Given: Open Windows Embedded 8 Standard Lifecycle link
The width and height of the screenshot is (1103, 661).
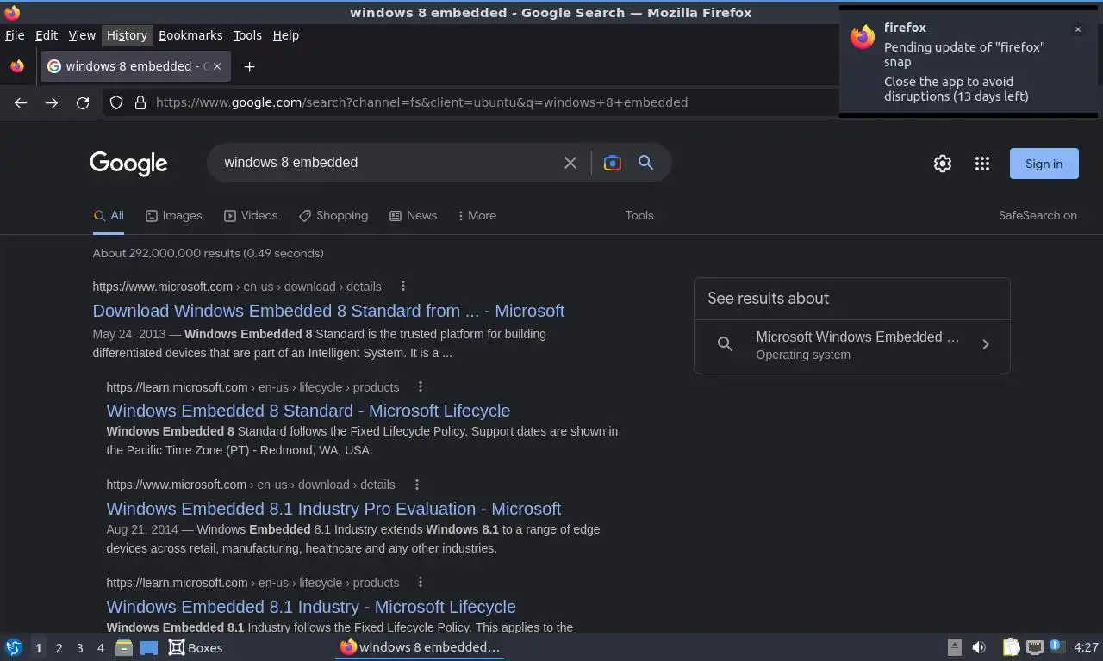Looking at the screenshot, I should coord(308,411).
